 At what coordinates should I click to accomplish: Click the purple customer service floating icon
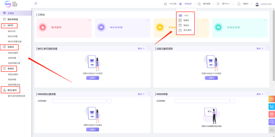pos(272,122)
